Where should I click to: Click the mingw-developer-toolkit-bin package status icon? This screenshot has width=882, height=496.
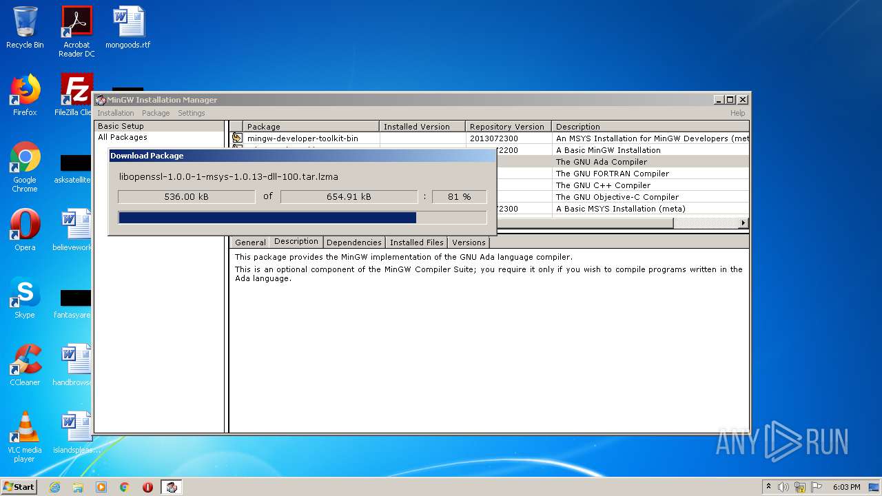pos(237,138)
